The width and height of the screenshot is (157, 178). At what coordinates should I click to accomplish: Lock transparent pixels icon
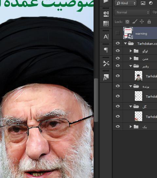coord(127,22)
